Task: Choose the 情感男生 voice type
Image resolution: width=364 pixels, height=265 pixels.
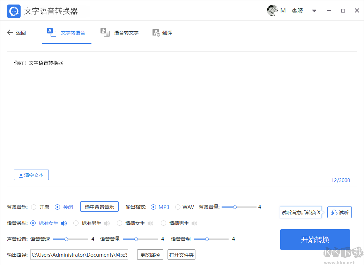Action: 163,223
